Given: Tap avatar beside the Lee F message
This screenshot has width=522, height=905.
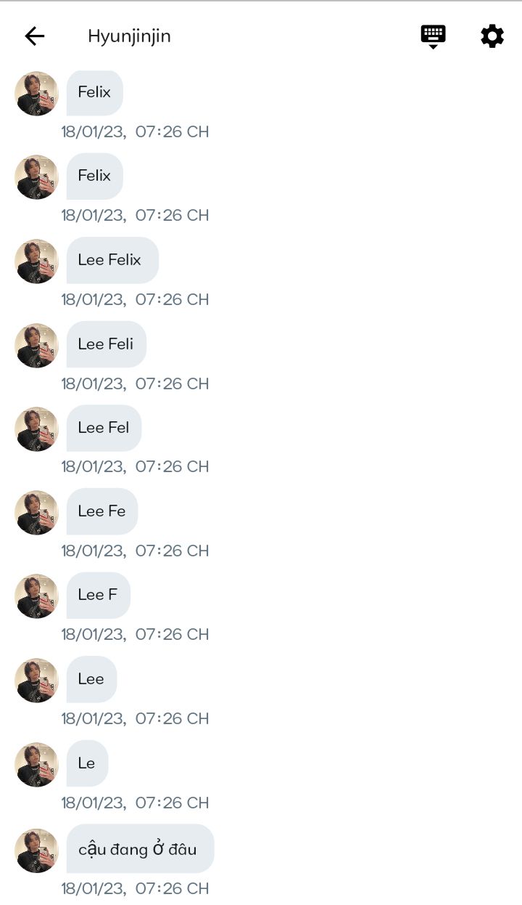Looking at the screenshot, I should tap(36, 596).
